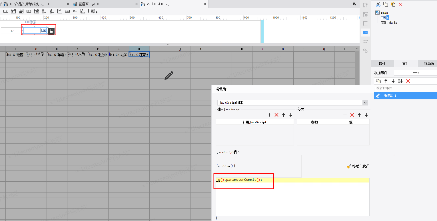Delete selected widget with red X
The height and width of the screenshot is (221, 437).
click(400, 4)
